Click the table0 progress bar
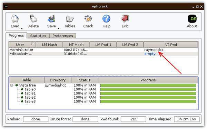Screen dimensions: 207x129 (148, 89)
